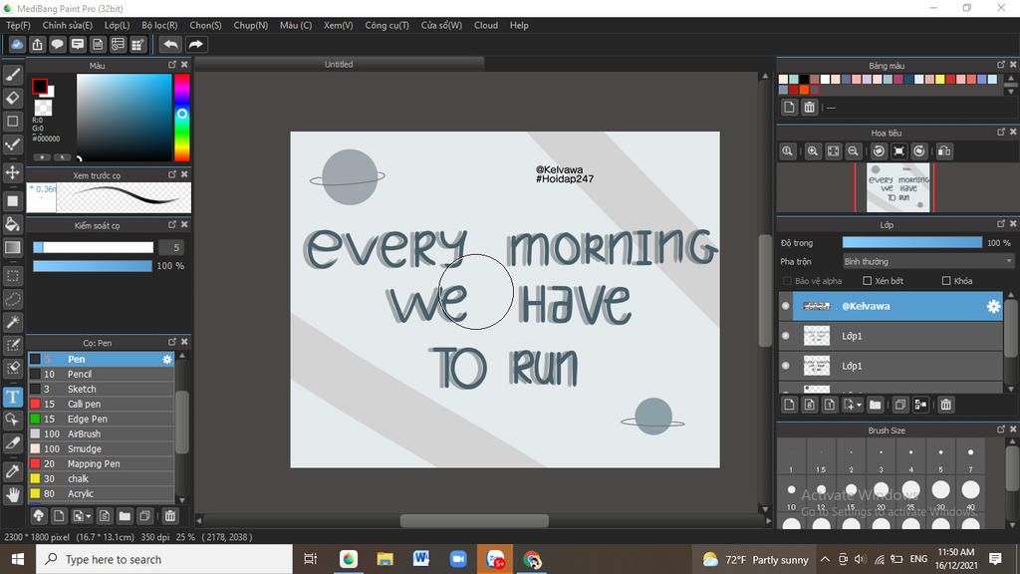Select the Lasso tool

tap(12, 299)
